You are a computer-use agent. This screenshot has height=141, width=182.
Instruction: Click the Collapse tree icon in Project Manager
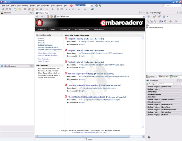155,21
